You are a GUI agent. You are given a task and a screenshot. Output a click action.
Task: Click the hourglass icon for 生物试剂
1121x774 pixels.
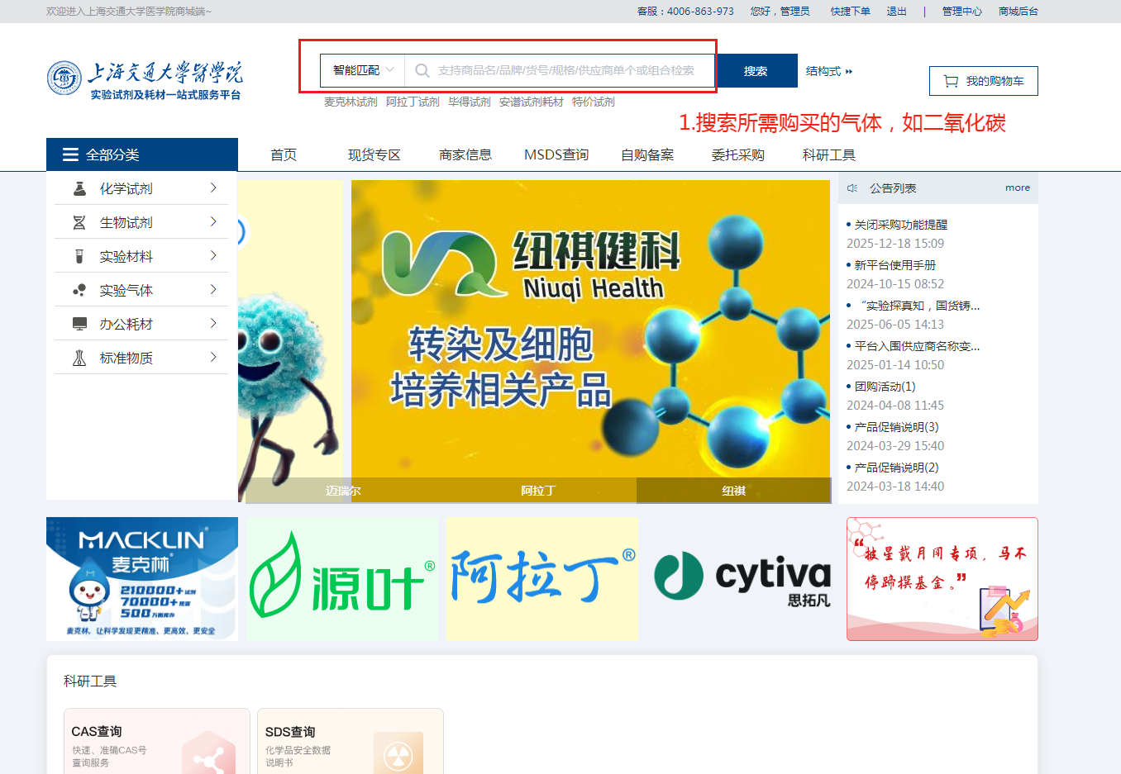79,222
